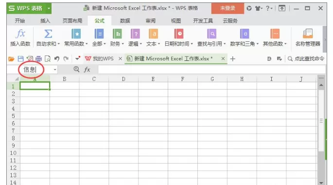
Task: Click the sync circle icon in title bar
Action: [249, 8]
